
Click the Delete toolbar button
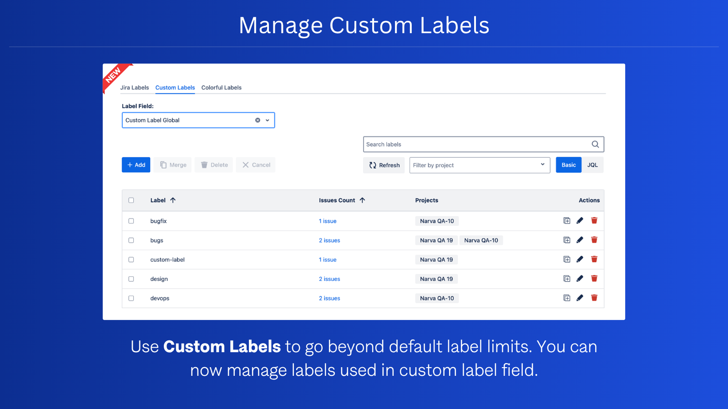point(214,165)
